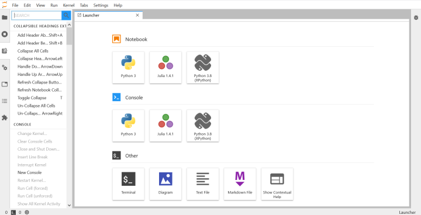Run Refresh Collapse Buttons command

40,82
